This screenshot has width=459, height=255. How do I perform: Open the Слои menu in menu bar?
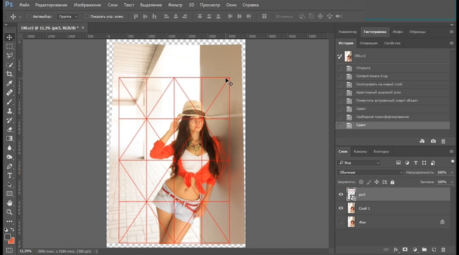tap(112, 5)
